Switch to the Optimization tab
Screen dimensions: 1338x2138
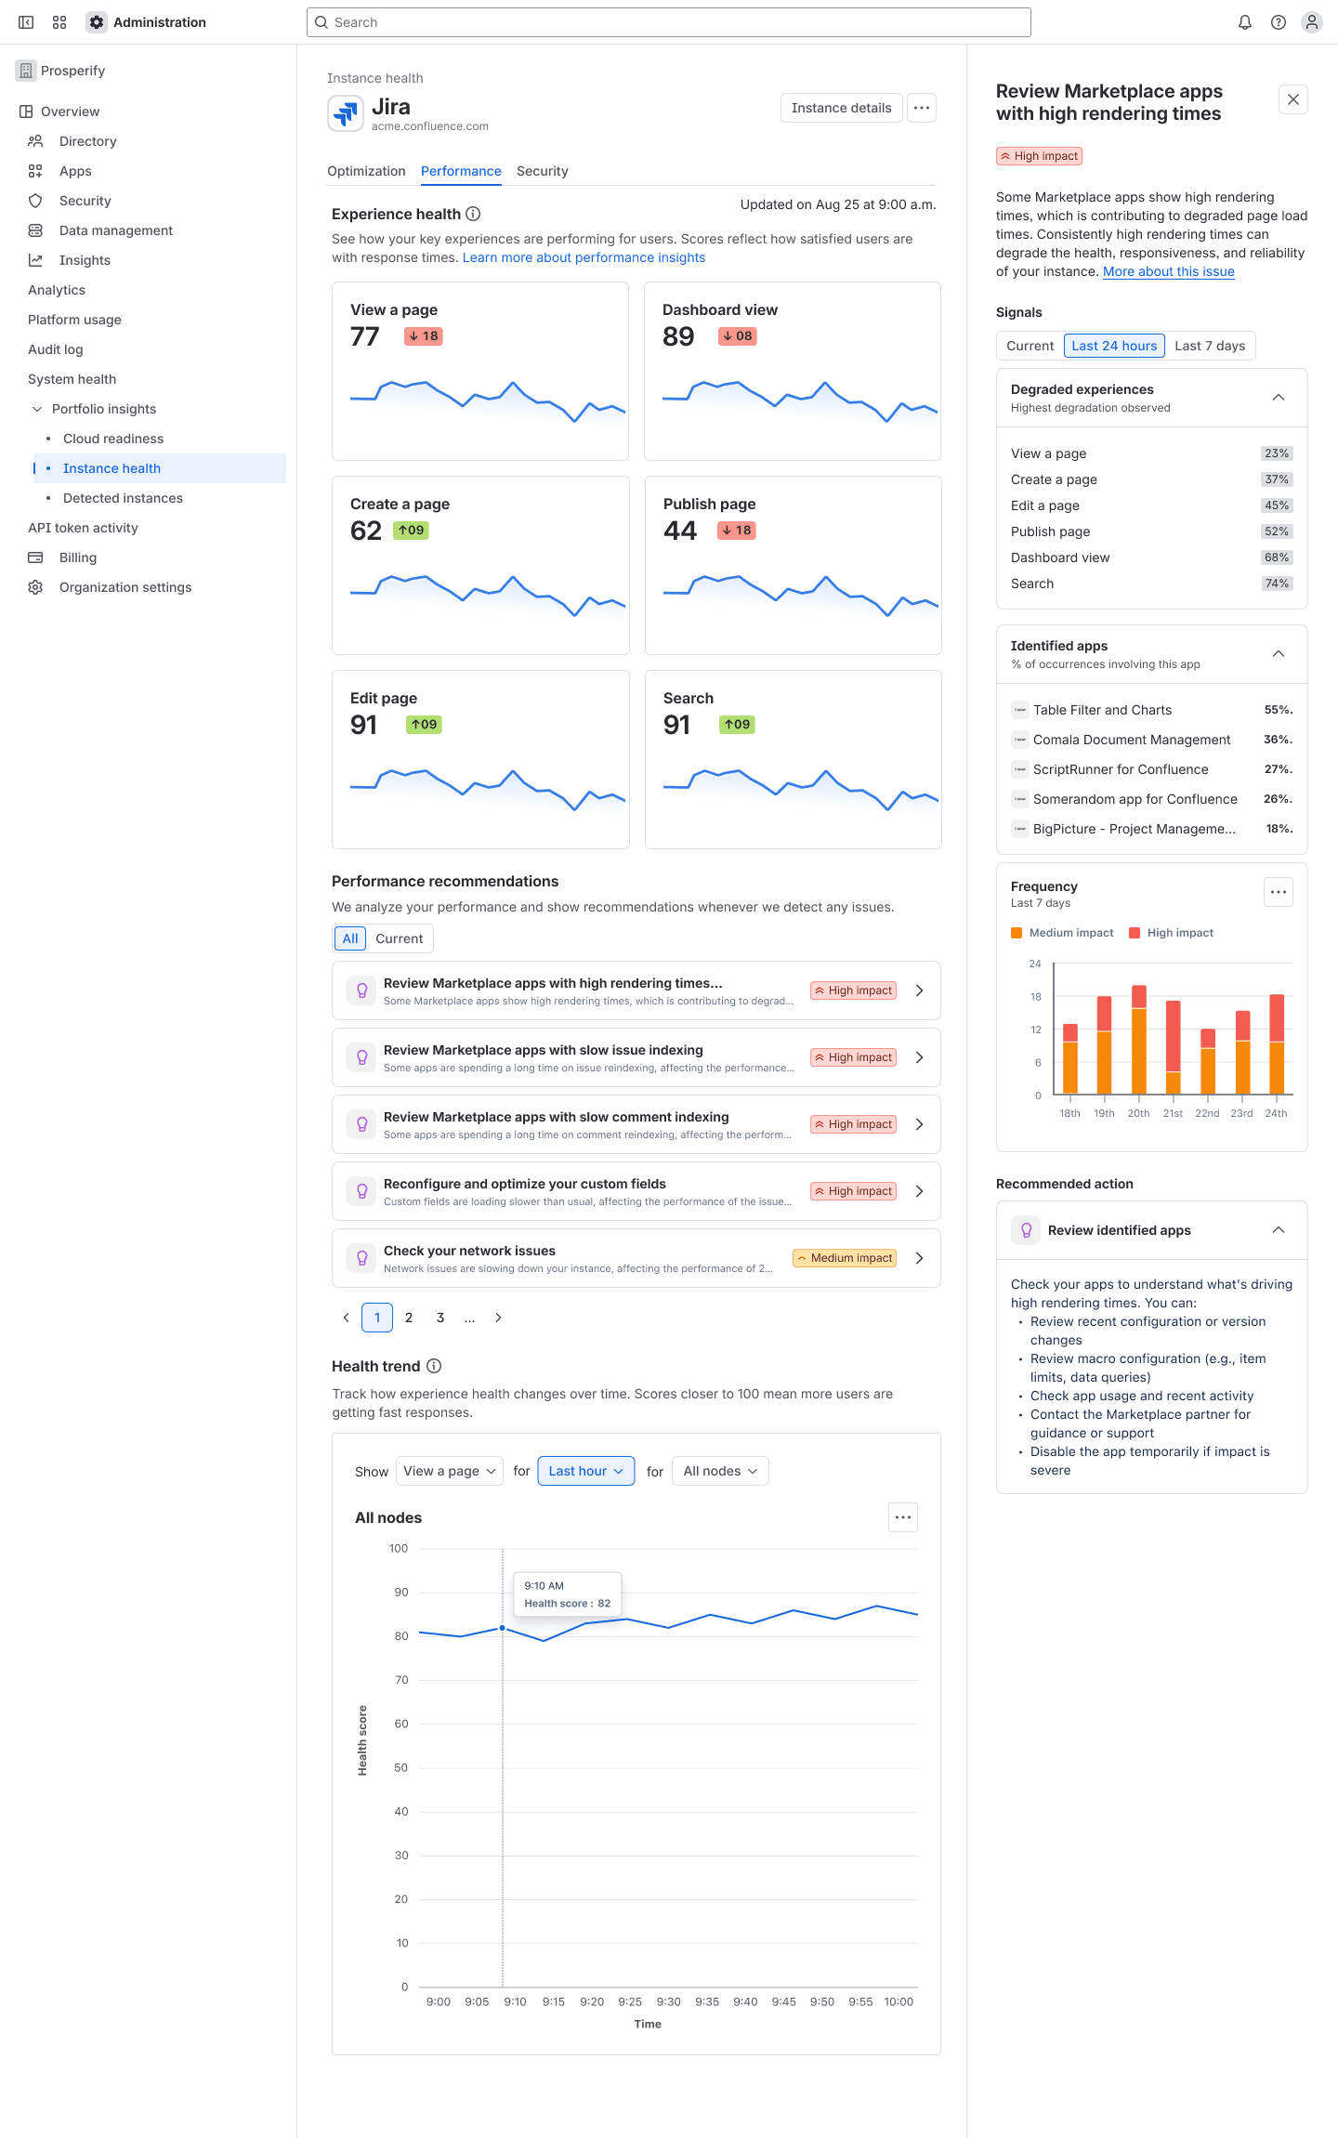click(366, 171)
